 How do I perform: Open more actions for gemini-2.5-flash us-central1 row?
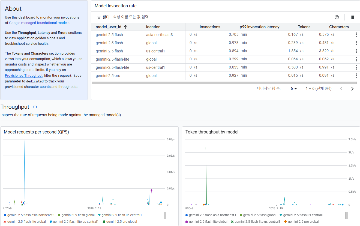tap(356, 51)
